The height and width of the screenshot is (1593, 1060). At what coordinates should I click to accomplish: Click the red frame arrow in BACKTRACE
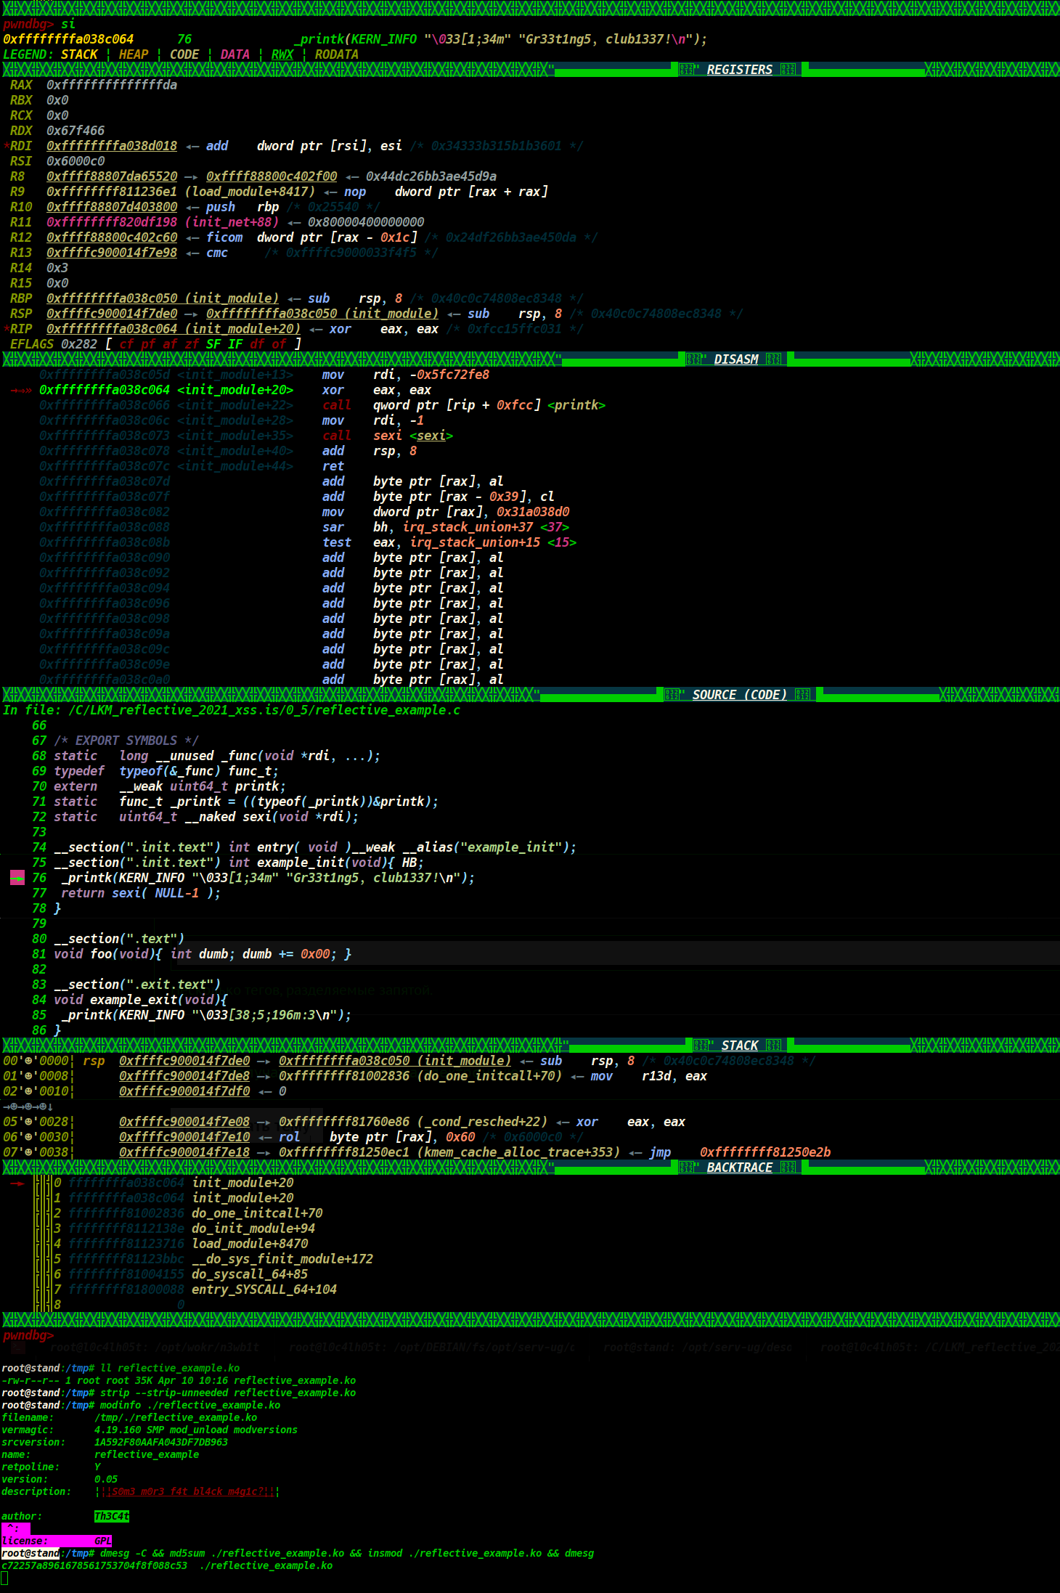coord(17,1183)
